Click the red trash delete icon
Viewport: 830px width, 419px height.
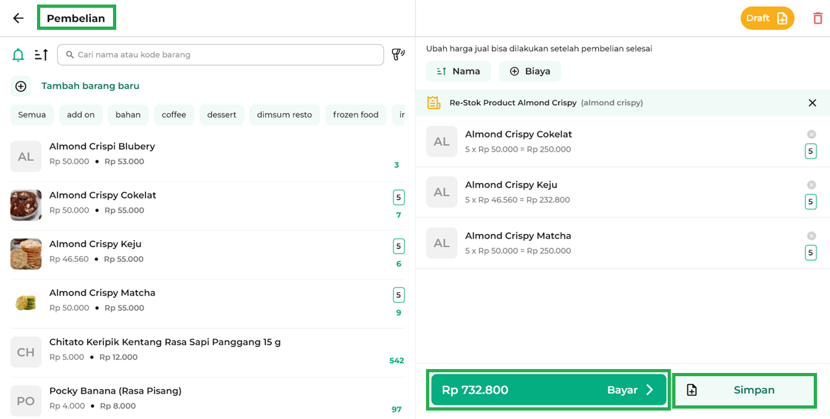pyautogui.click(x=818, y=18)
